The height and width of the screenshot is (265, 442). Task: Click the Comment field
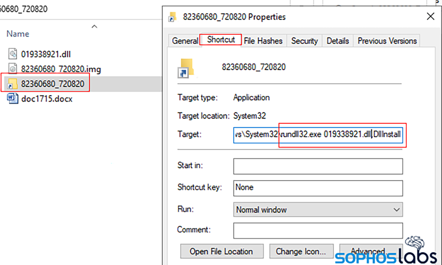pyautogui.click(x=318, y=230)
